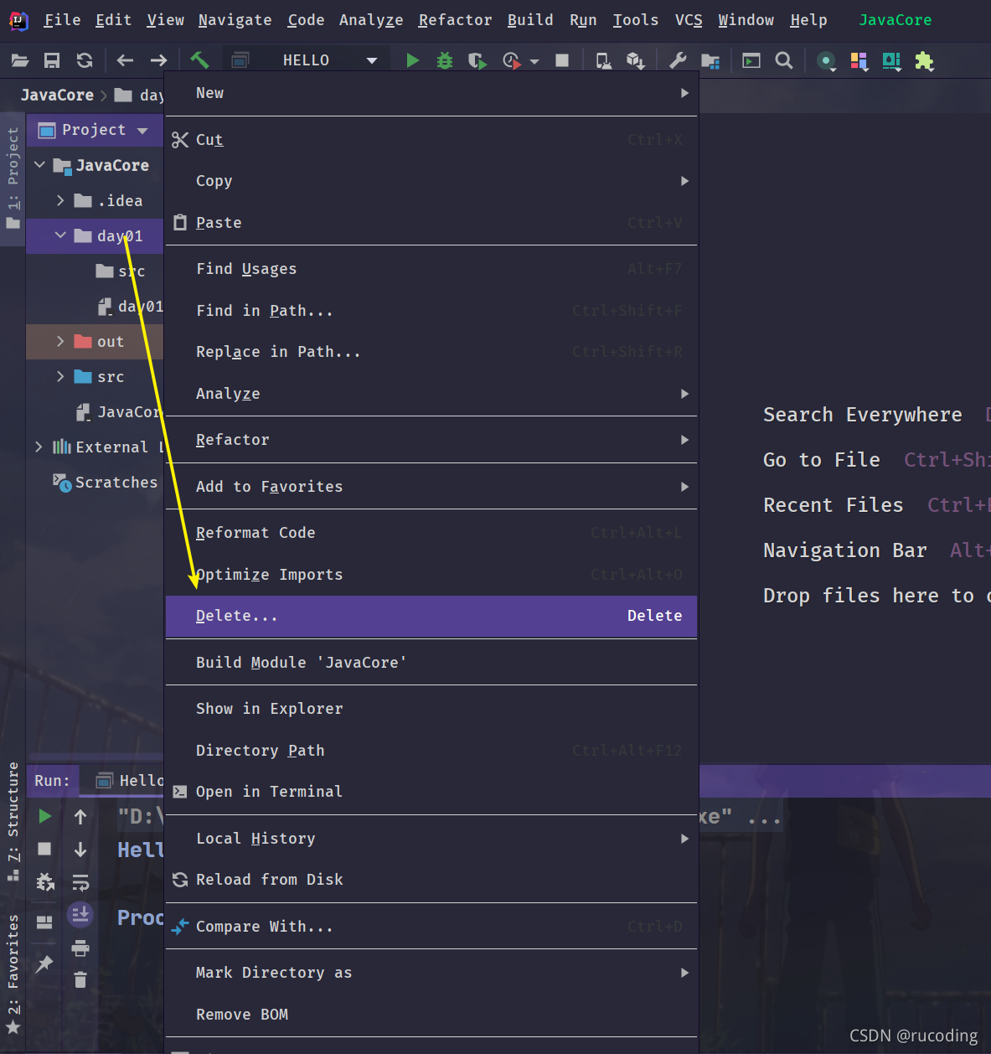This screenshot has height=1054, width=991.
Task: Expand the out folder in tree
Action: tap(60, 341)
